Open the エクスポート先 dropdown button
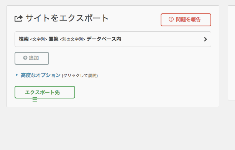The height and width of the screenshot is (150, 235). 45,92
